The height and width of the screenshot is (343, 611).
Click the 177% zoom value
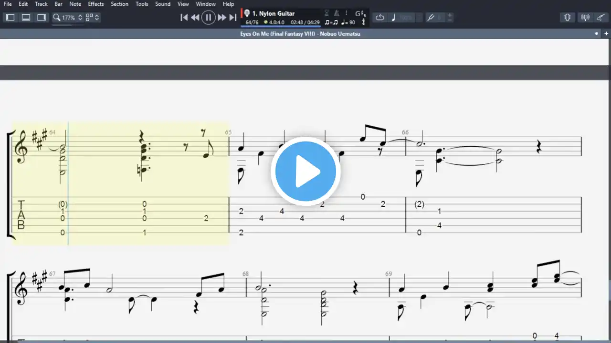69,18
